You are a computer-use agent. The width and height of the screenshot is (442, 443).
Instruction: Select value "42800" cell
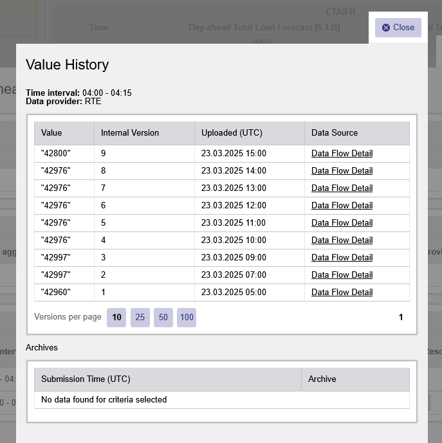64,154
